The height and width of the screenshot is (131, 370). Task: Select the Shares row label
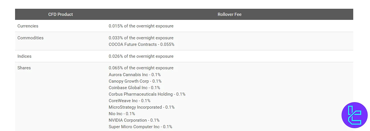[24, 68]
